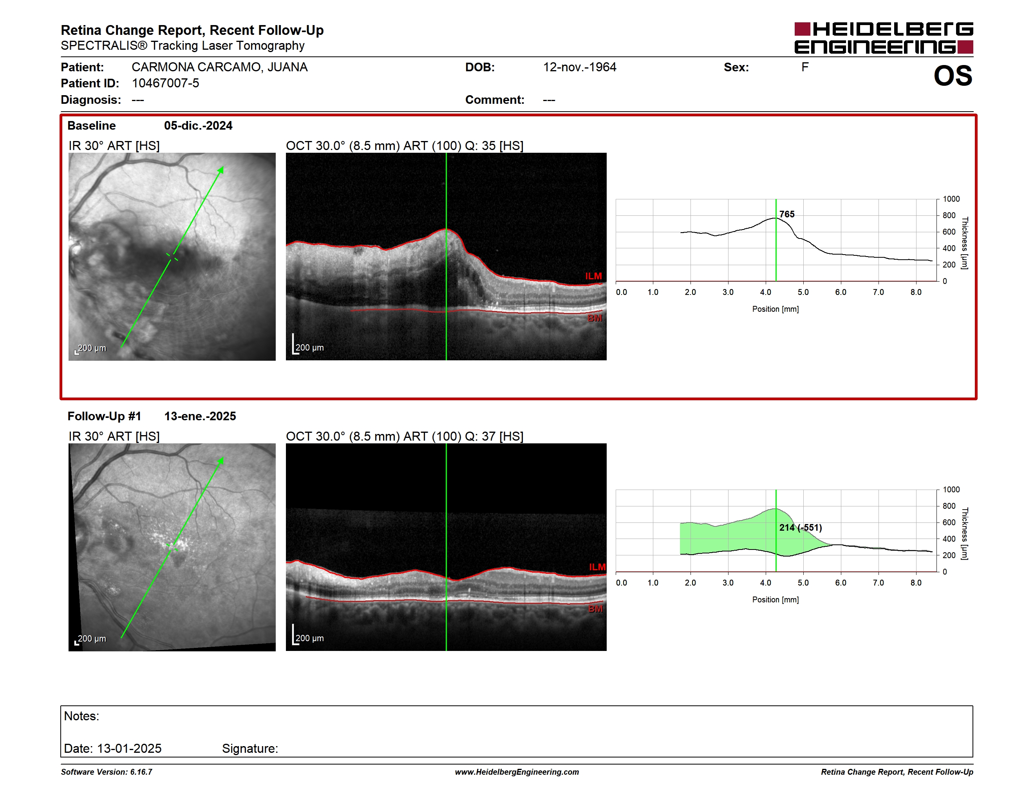Click the BM label in baseline OCT
The image size is (1034, 799).
595,318
